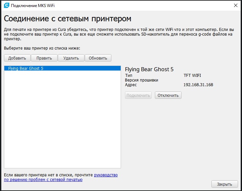Click the Соединение с сетевым принтером heading

[67, 19]
